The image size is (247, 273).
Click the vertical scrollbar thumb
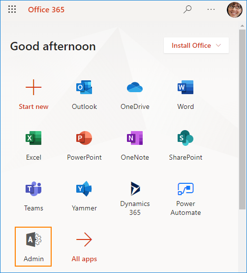coord(242,119)
